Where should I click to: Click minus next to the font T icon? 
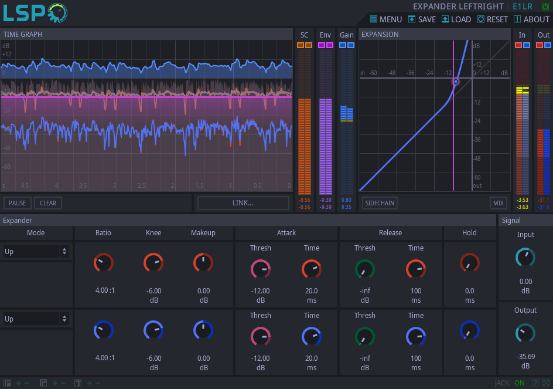(x=98, y=383)
